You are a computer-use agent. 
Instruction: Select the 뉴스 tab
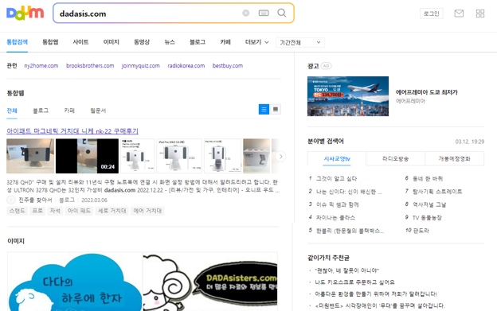pyautogui.click(x=170, y=42)
